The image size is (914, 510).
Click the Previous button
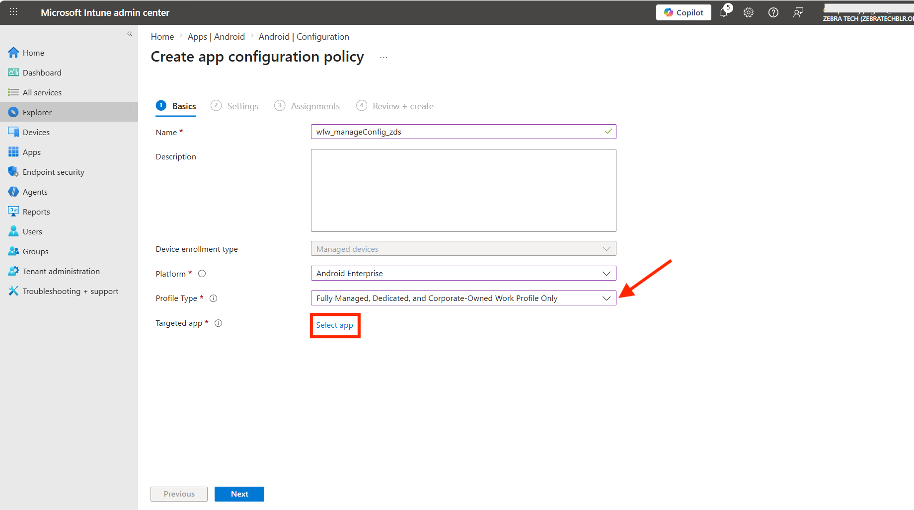(179, 494)
